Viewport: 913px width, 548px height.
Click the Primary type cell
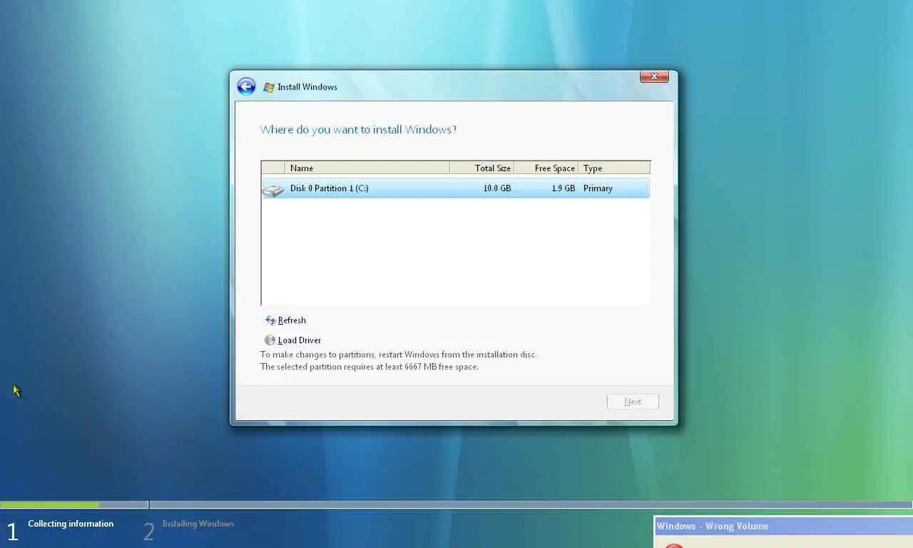coord(598,188)
